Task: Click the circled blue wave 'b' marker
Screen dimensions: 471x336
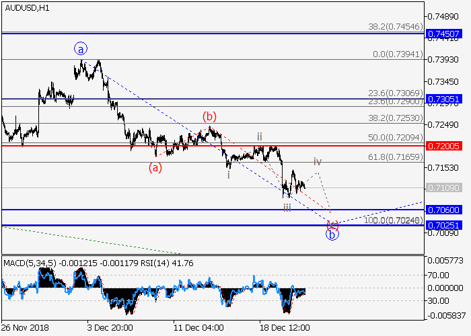Action: pyautogui.click(x=332, y=235)
